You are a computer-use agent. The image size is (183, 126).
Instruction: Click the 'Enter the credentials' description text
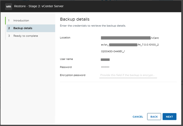93,26
